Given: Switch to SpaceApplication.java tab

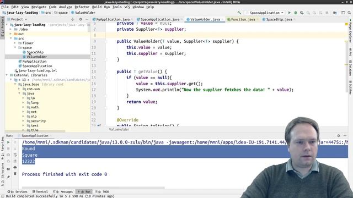Looking at the screenshot, I should (160, 20).
